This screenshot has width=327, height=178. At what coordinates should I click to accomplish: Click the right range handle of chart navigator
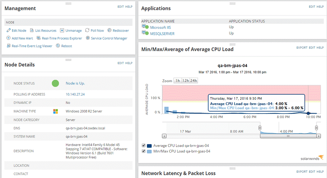coord(316,128)
